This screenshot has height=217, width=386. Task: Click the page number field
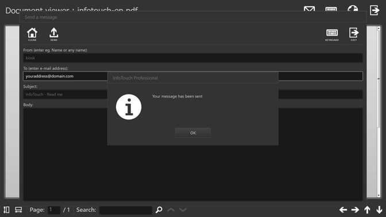pos(53,210)
